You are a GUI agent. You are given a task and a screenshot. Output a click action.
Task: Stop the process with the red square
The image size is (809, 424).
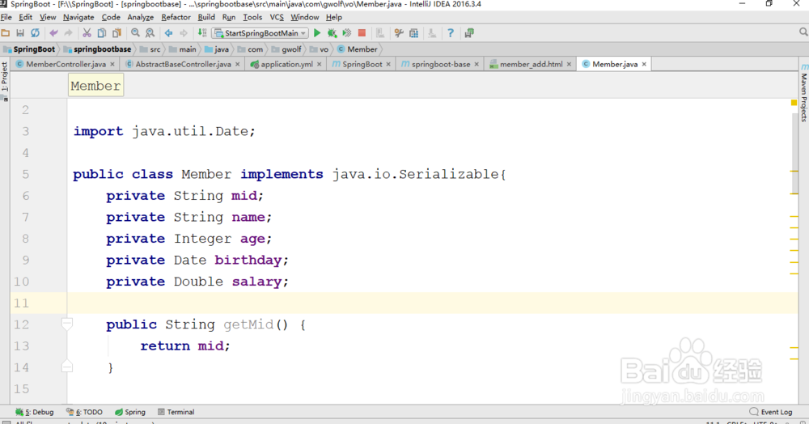[362, 33]
